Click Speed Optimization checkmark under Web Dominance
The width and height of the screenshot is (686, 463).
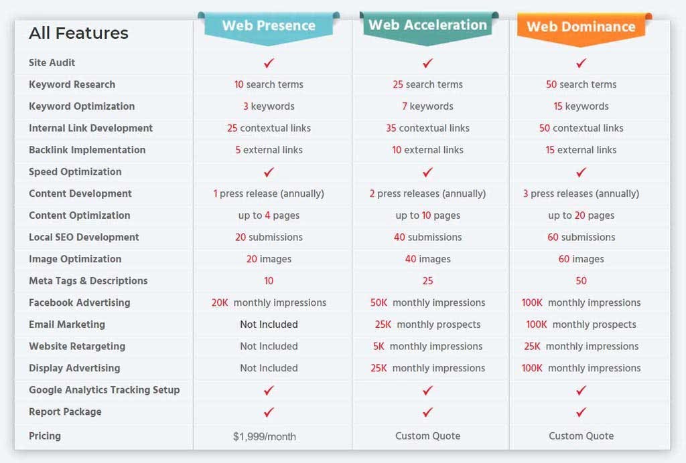(581, 172)
